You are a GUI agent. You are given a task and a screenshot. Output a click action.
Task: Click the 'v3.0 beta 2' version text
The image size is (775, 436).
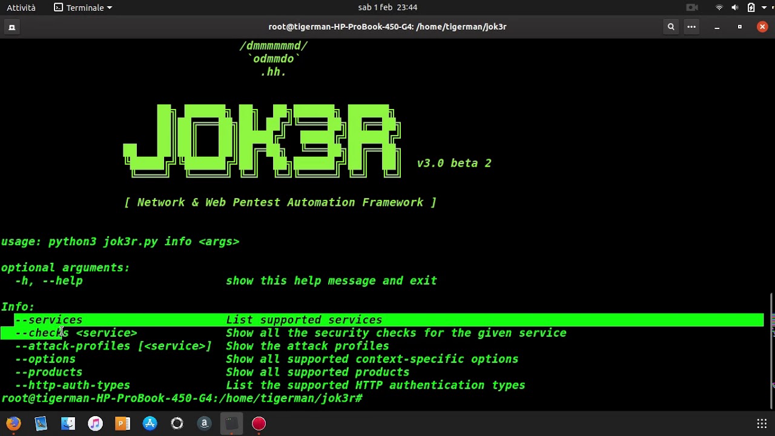(x=454, y=163)
